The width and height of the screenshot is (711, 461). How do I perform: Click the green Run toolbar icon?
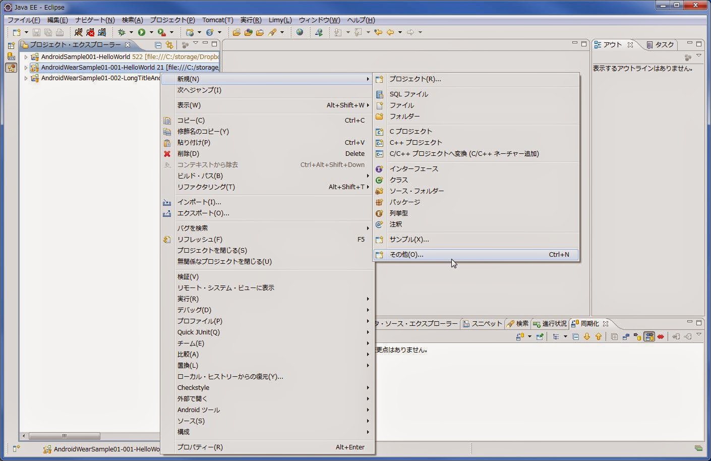(x=142, y=32)
